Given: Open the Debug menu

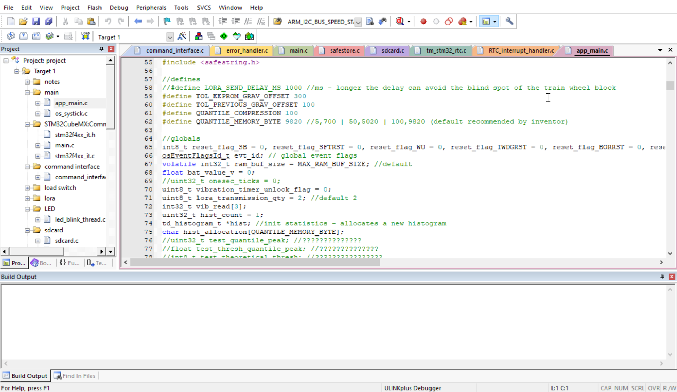Looking at the screenshot, I should click(x=119, y=7).
